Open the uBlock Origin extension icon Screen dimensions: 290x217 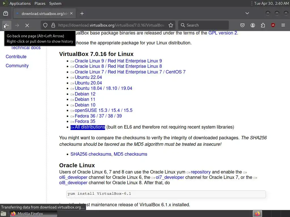pyautogui.click(x=273, y=25)
